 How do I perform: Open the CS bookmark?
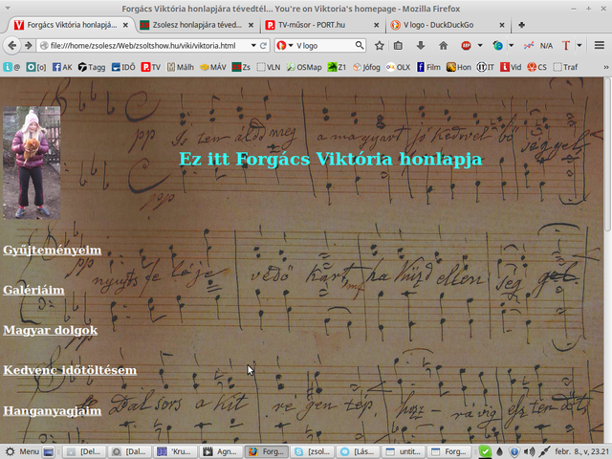click(536, 67)
